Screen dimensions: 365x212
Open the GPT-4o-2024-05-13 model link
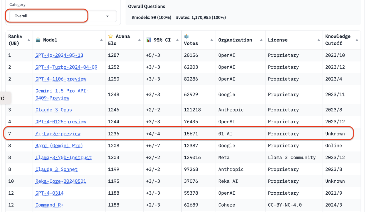pyautogui.click(x=59, y=55)
